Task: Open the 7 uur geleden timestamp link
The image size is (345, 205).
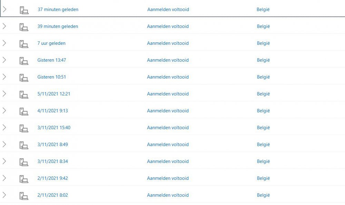Action: pos(51,43)
